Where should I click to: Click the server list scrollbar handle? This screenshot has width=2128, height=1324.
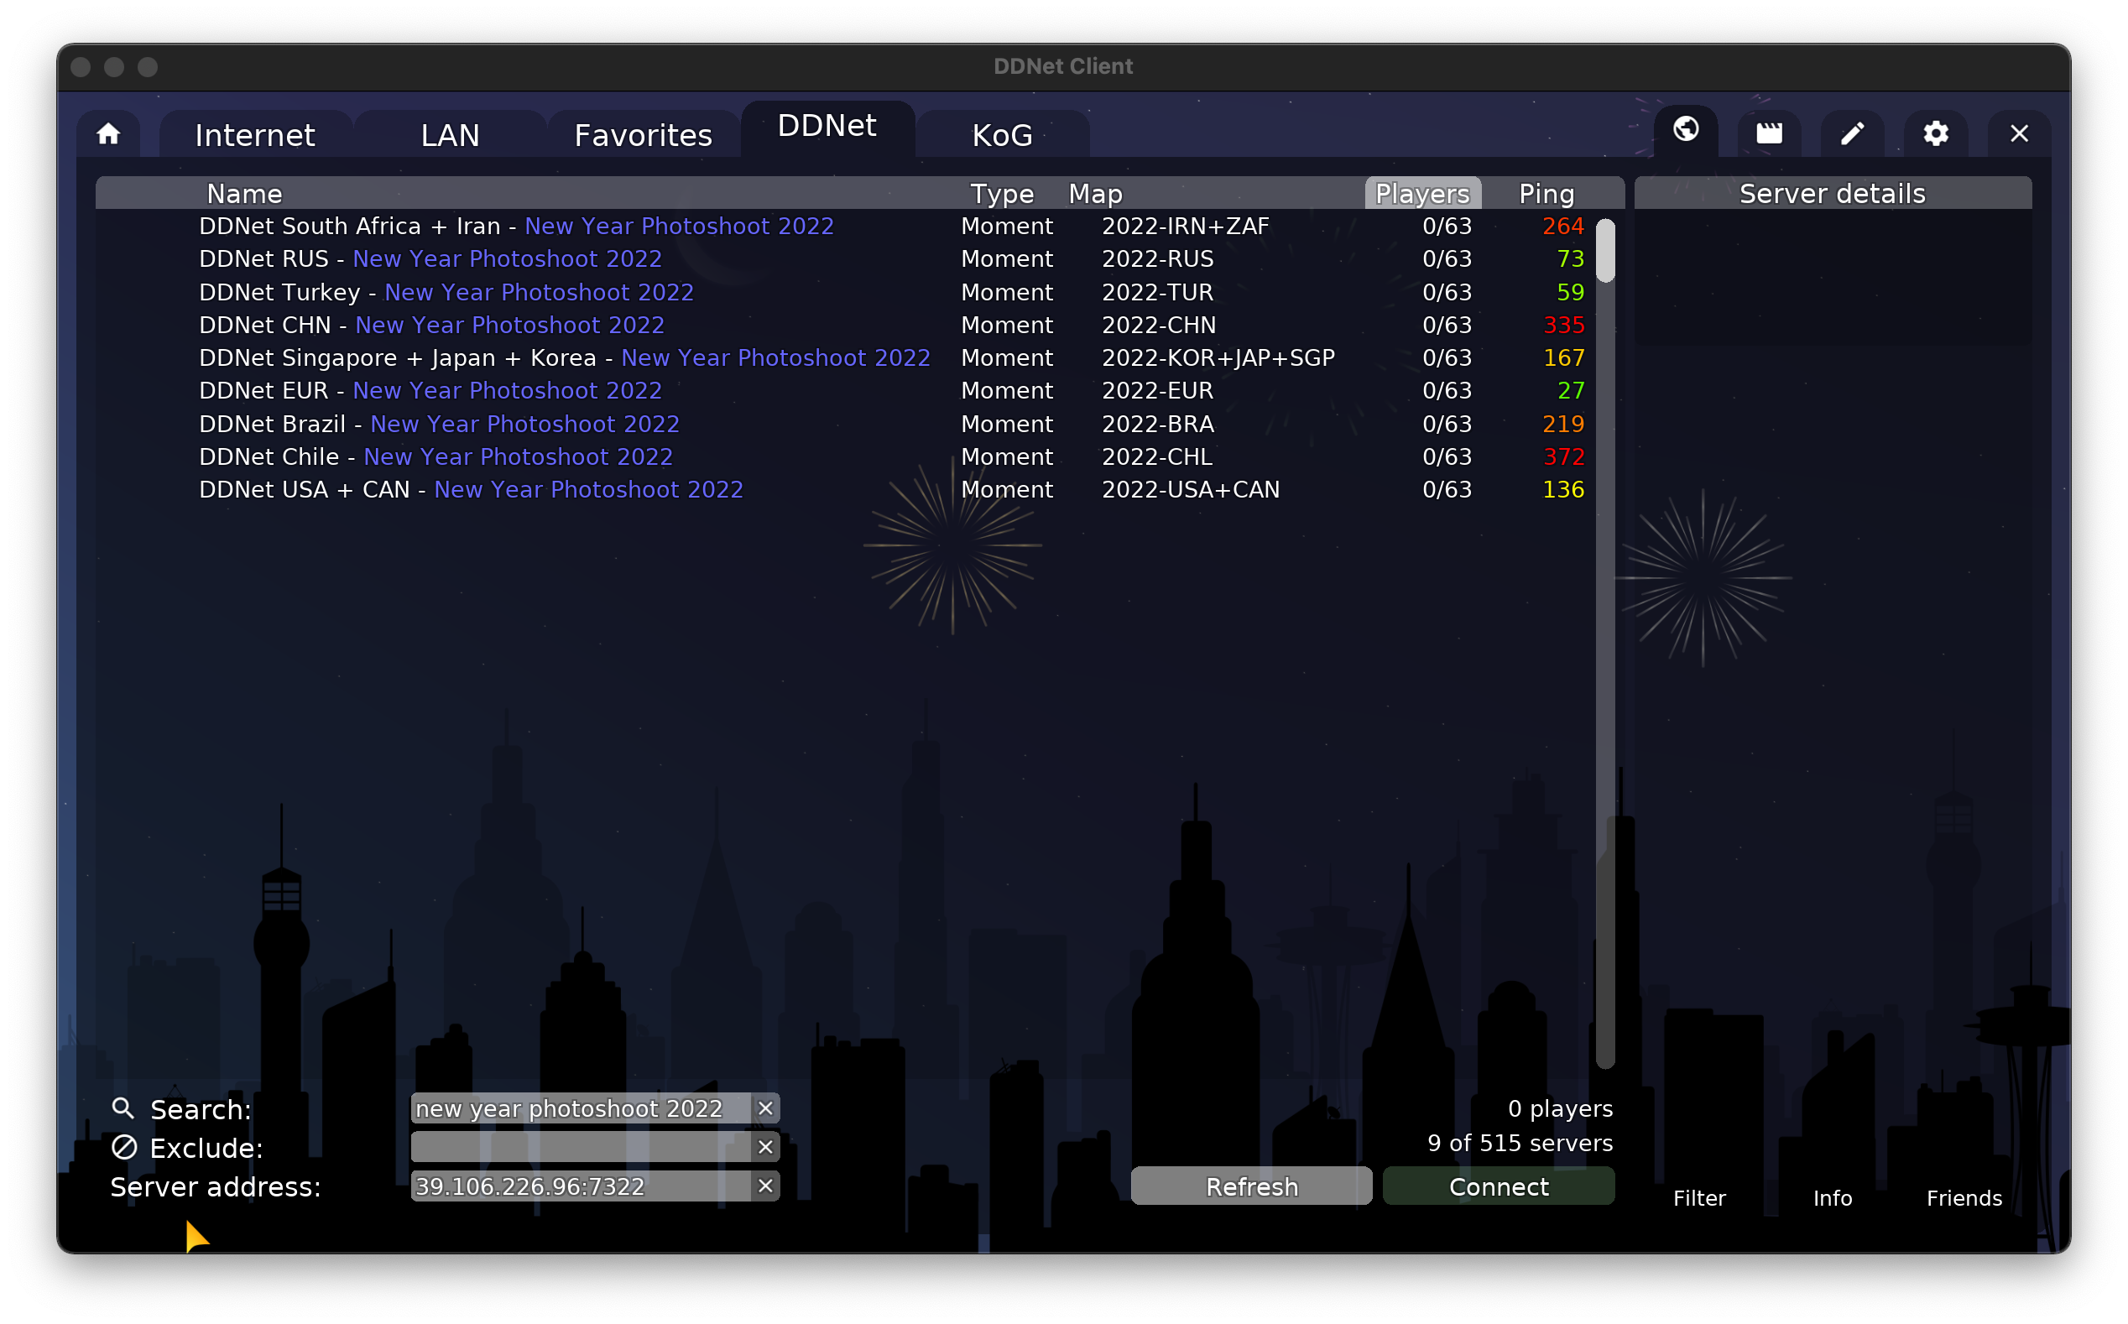point(1605,252)
